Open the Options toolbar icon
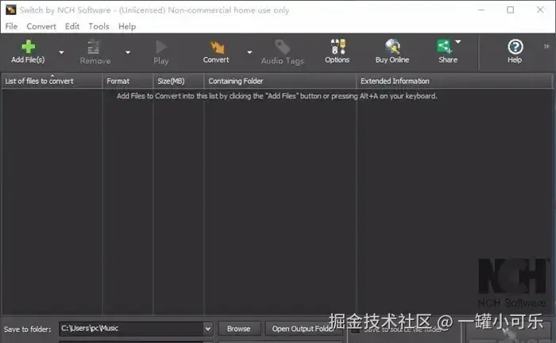This screenshot has height=343, width=556. (x=338, y=46)
